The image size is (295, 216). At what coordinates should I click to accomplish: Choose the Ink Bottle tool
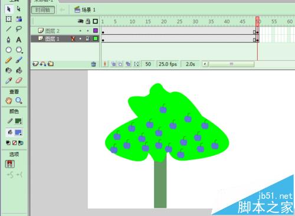point(8,70)
